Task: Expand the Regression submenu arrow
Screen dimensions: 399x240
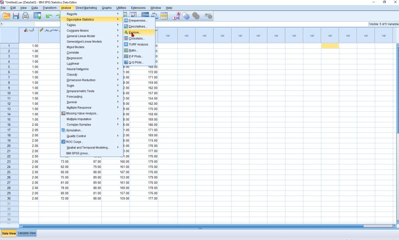Action: click(118, 58)
